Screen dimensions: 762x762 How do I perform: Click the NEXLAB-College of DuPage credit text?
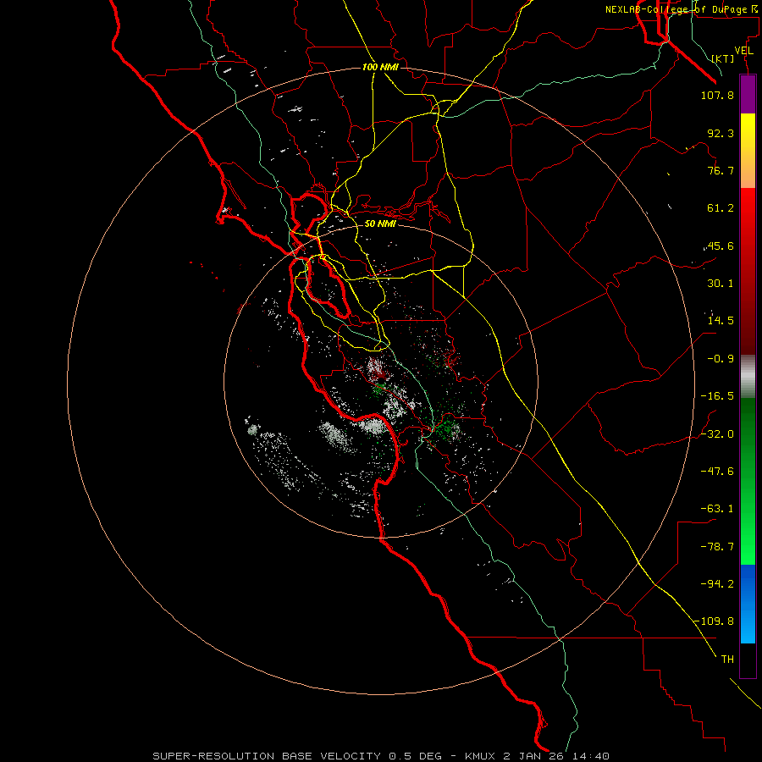pyautogui.click(x=681, y=9)
